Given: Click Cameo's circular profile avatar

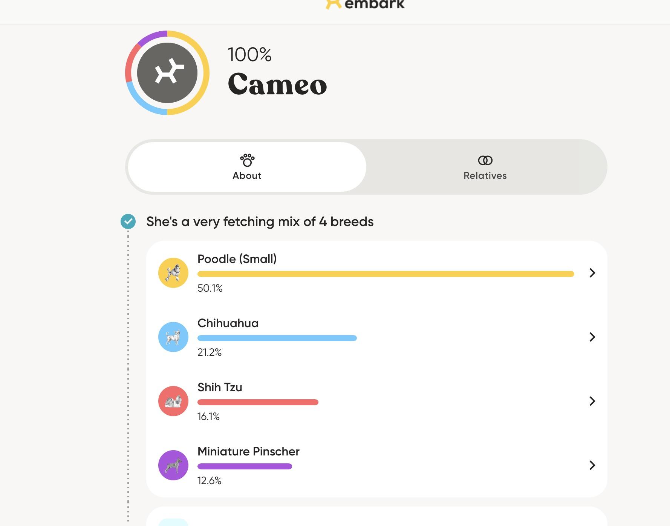Looking at the screenshot, I should (x=167, y=73).
